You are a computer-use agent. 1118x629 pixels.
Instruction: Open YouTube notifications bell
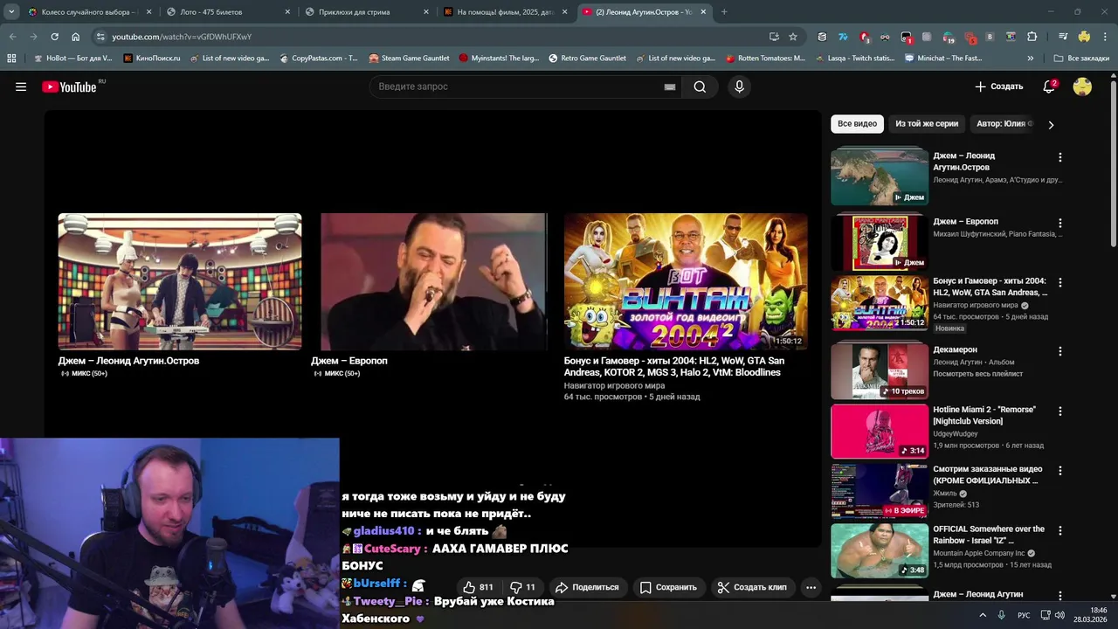[x=1049, y=86]
